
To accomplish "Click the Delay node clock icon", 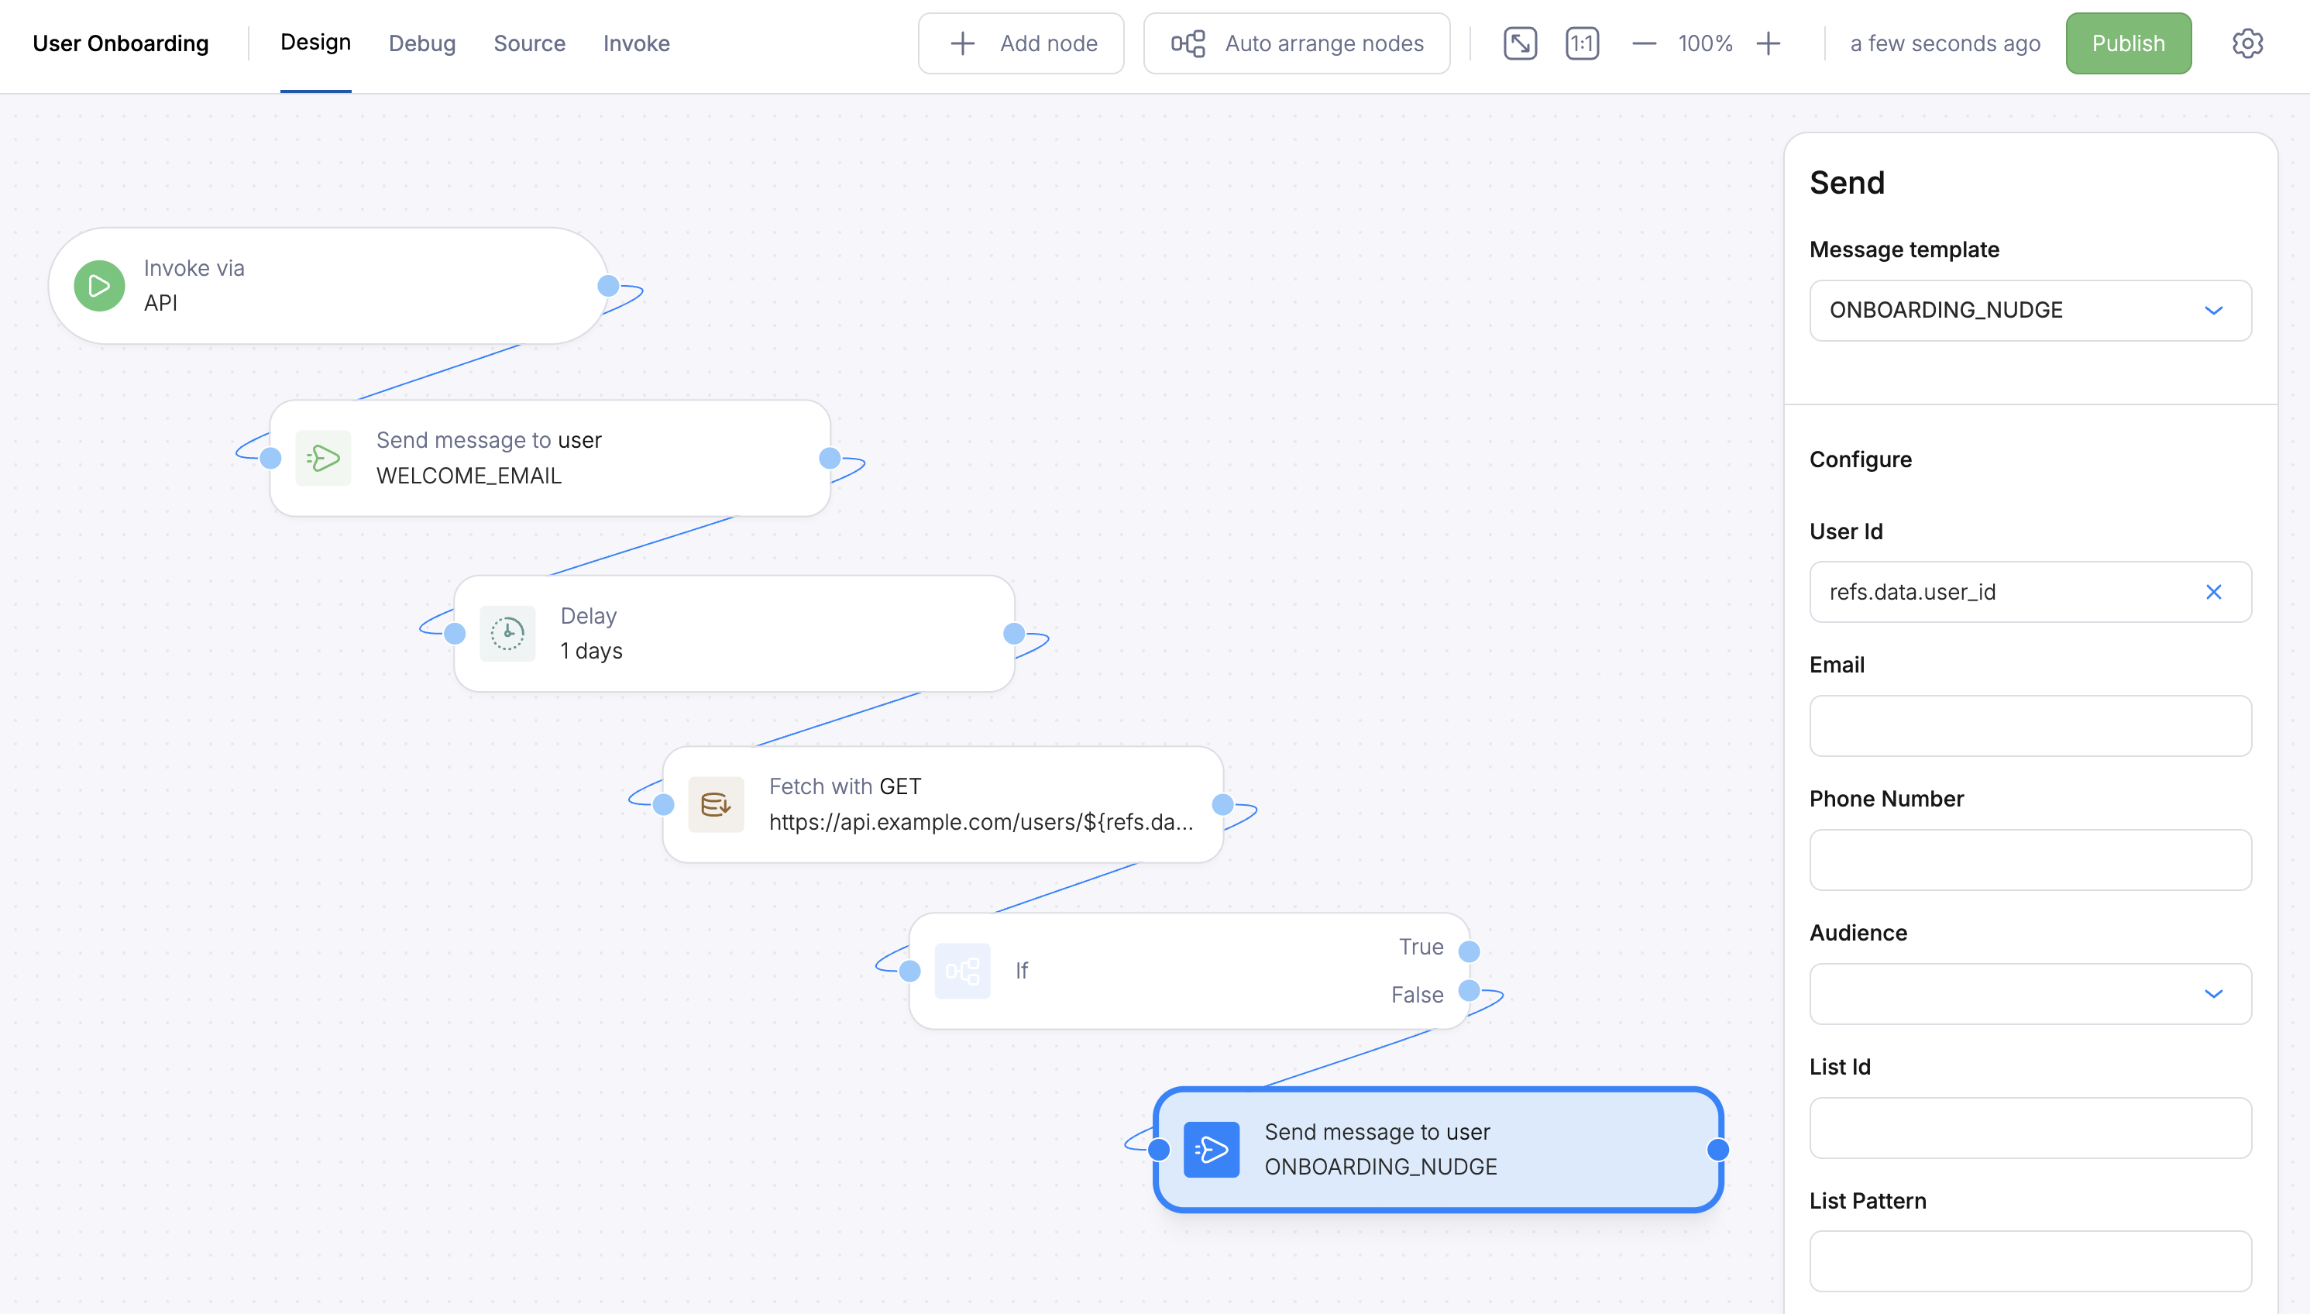I will pyautogui.click(x=507, y=634).
